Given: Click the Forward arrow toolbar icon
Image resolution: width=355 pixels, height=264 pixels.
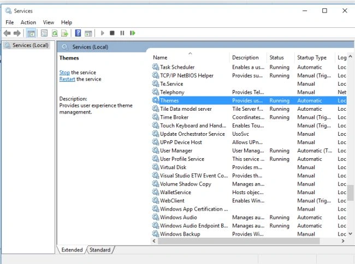Looking at the screenshot, I should pyautogui.click(x=17, y=33).
